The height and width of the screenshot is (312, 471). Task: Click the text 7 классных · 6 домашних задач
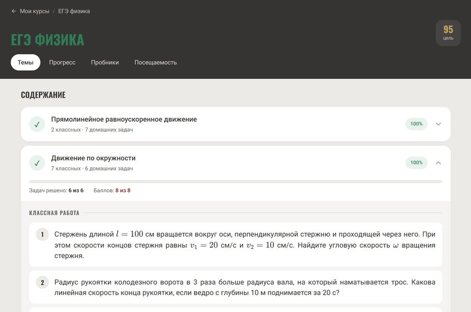tap(92, 168)
